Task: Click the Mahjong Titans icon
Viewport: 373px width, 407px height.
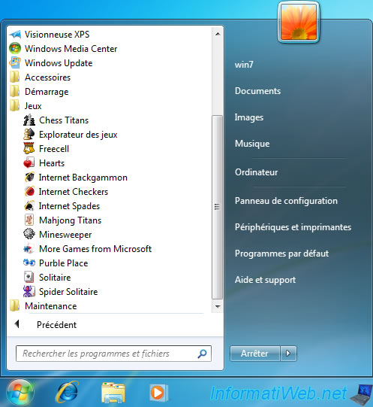Action: [x=29, y=220]
